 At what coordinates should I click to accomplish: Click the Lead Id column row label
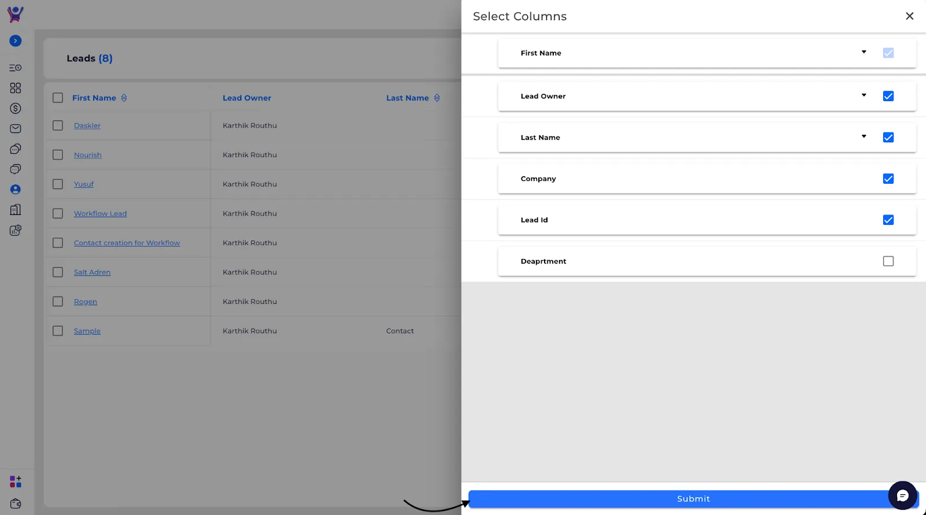534,220
